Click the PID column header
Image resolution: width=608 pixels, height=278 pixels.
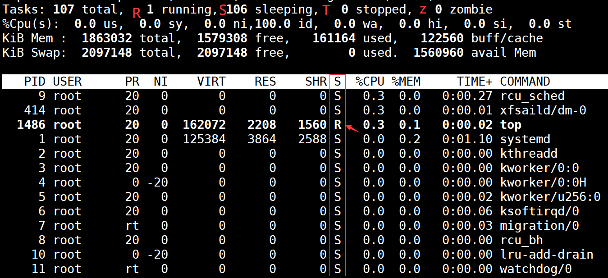[x=35, y=82]
